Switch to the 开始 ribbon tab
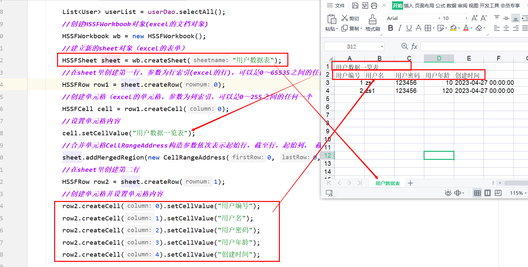This screenshot has width=528, height=267. 397,6
